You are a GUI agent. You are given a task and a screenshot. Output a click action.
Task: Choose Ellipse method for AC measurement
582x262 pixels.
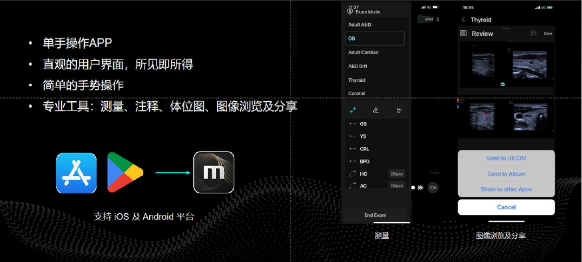[396, 186]
